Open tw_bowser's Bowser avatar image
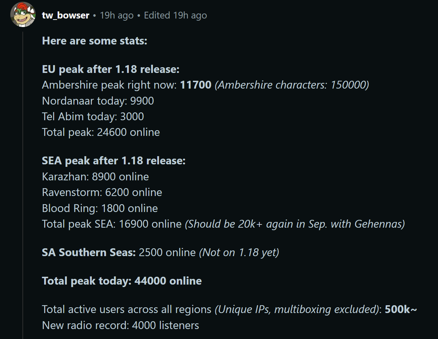The width and height of the screenshot is (438, 339). pyautogui.click(x=23, y=15)
